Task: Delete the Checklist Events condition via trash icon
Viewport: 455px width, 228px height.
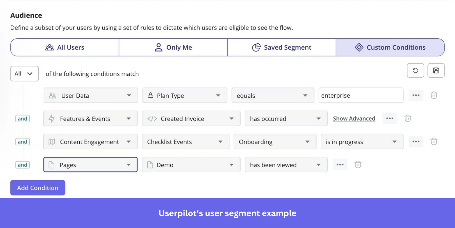Action: 434,141
